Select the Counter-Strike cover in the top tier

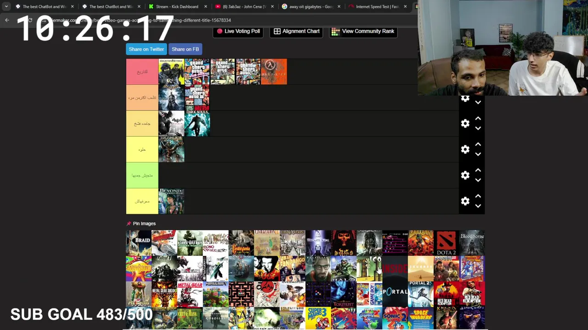point(171,71)
